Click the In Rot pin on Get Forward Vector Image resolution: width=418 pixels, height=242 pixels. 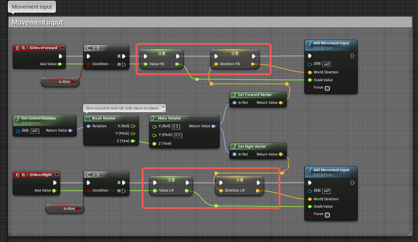[x=234, y=103]
